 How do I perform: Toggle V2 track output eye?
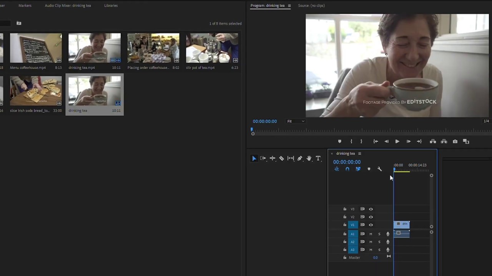click(x=371, y=217)
